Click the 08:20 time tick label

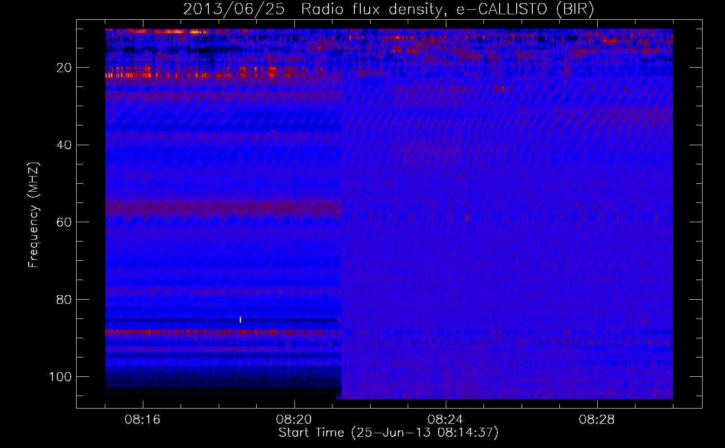294,420
